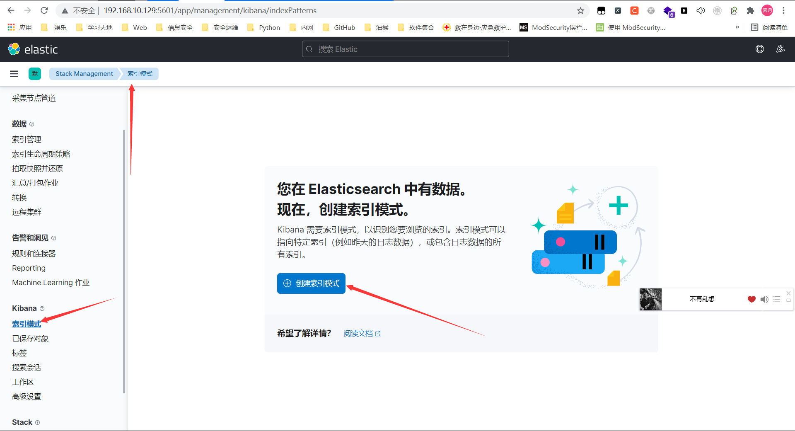Viewport: 795px width, 431px height.
Task: Toggle the music widget volume speaker
Action: 764,299
